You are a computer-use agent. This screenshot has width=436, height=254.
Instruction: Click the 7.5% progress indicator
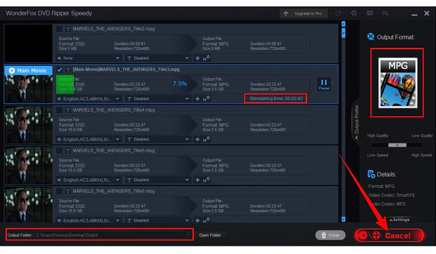[x=180, y=84]
